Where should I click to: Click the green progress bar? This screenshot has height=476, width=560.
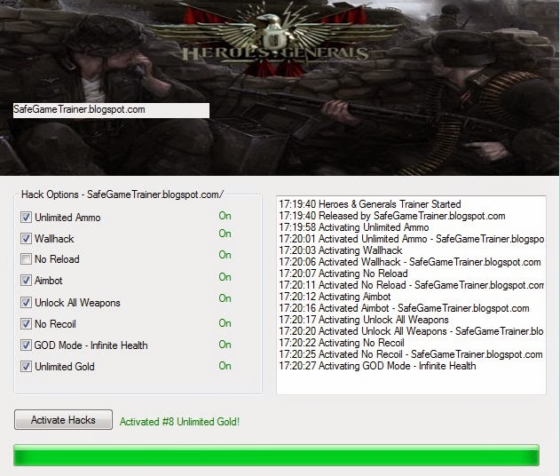(x=276, y=456)
